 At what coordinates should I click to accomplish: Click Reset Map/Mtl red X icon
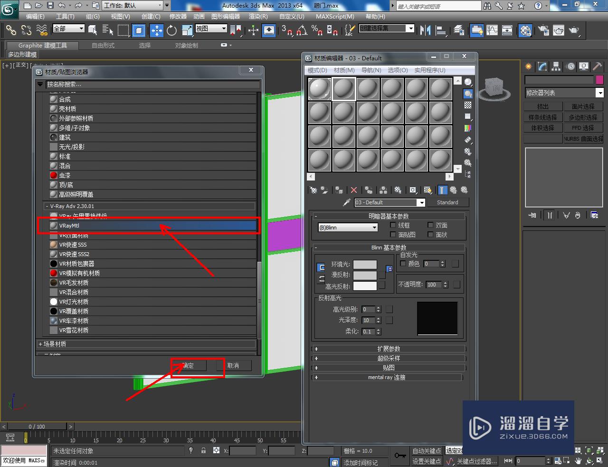(x=353, y=190)
